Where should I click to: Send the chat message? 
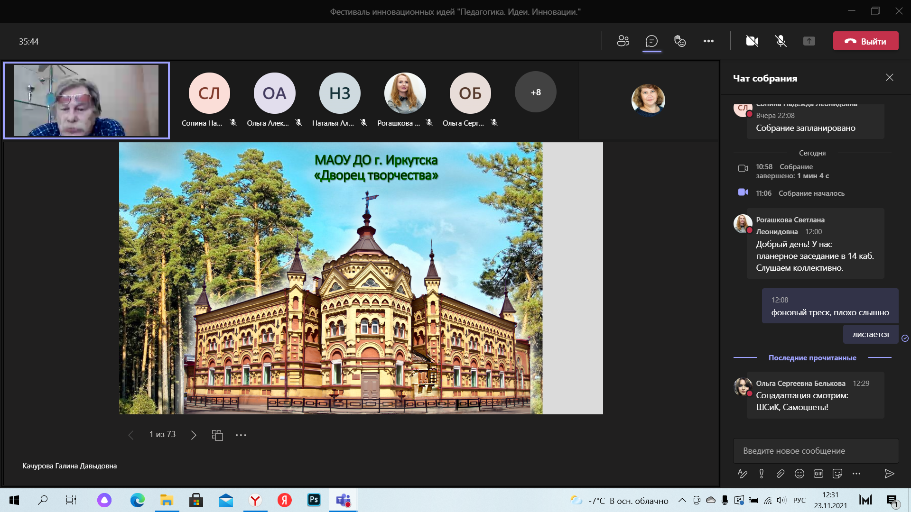[889, 473]
